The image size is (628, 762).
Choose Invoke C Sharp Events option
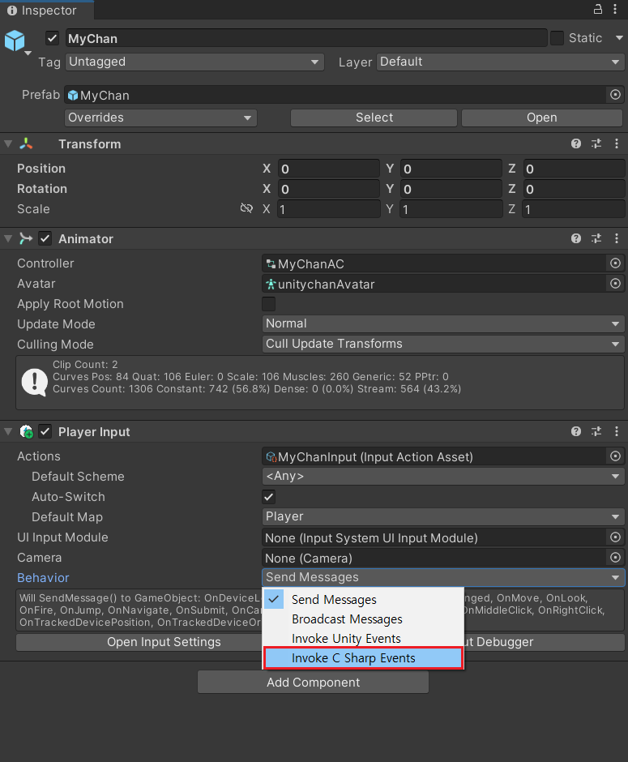click(363, 658)
